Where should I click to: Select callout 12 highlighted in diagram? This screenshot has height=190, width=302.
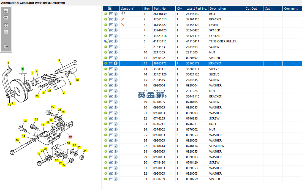pos(70,137)
